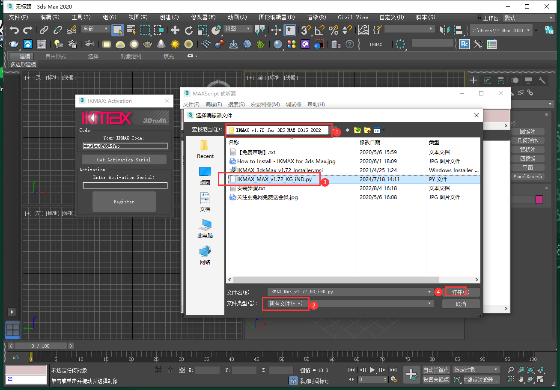Click the Mirror tool icon
Viewport: 560px width, 390px height.
tap(445, 30)
